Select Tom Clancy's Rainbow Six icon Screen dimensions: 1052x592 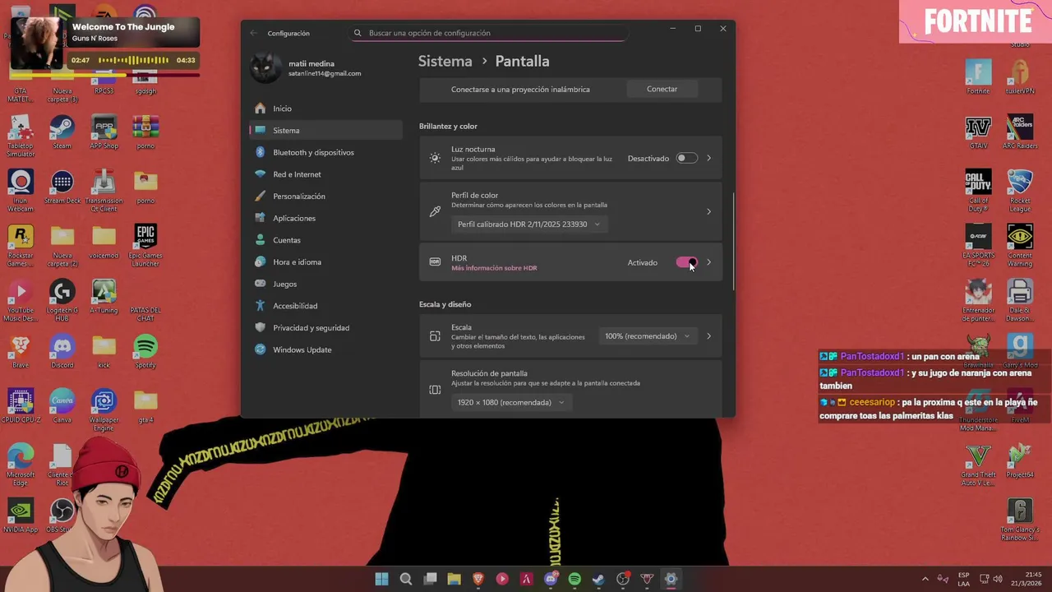(1020, 520)
